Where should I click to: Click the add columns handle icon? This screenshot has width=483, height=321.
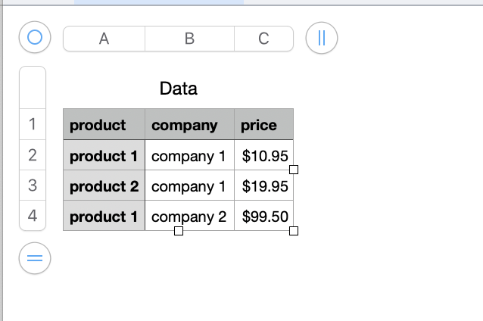coord(322,39)
